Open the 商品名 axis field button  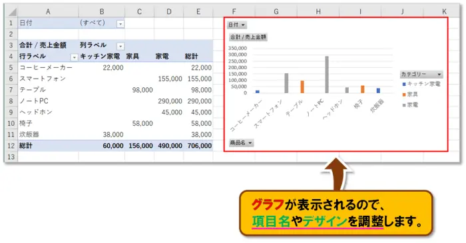tap(241, 143)
